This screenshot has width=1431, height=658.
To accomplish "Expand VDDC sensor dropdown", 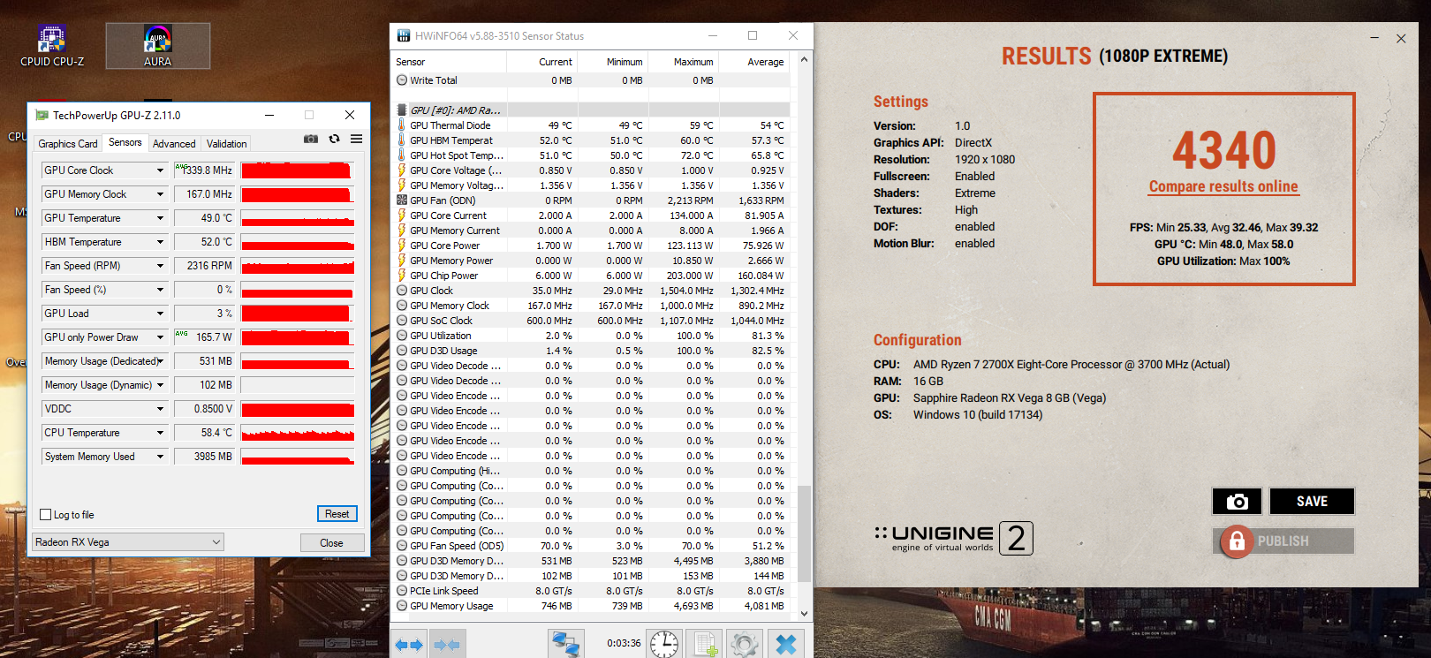I will (x=160, y=409).
